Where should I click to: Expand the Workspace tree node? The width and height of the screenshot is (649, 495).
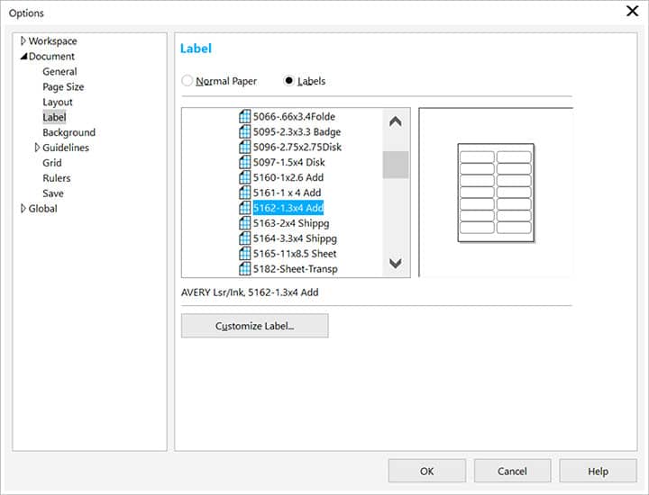pos(23,40)
